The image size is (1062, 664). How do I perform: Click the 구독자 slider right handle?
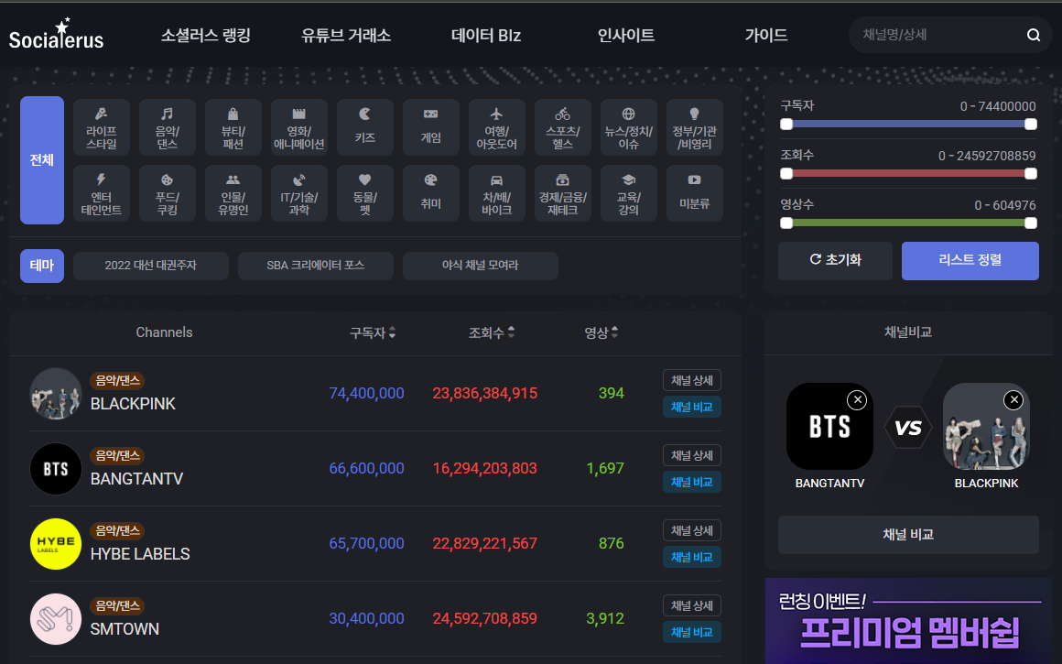pyautogui.click(x=1031, y=124)
